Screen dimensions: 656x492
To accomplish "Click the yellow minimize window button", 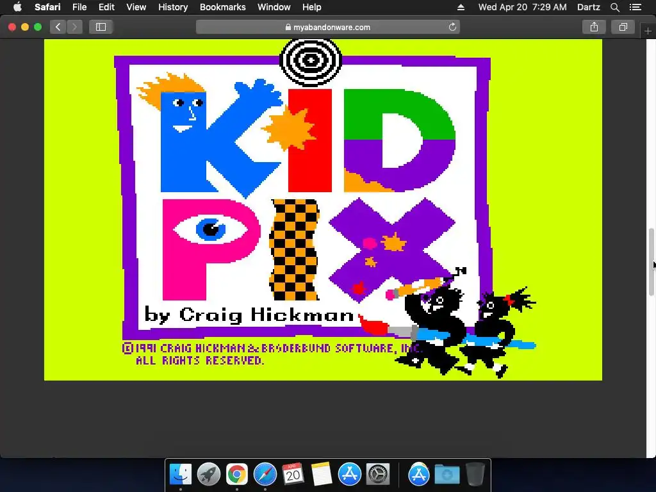I will point(25,27).
